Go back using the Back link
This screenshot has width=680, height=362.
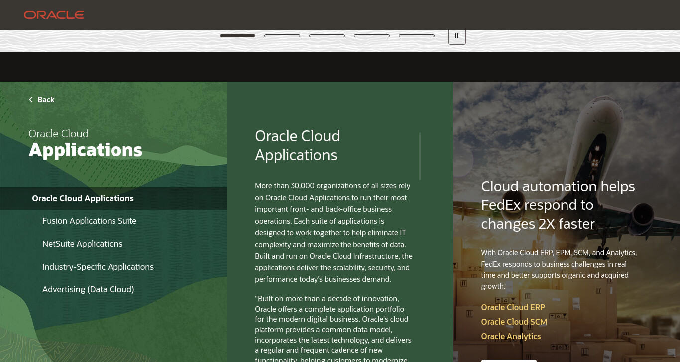pos(42,100)
